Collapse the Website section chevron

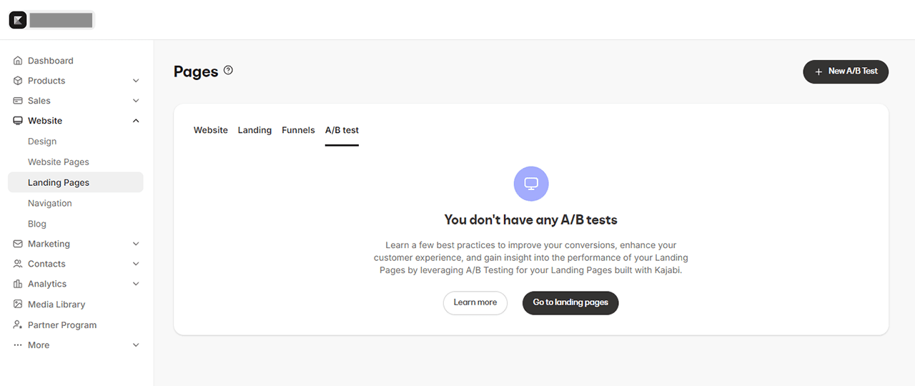coord(136,121)
